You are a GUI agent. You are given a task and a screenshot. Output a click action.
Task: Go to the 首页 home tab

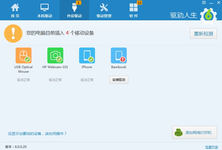coord(15,10)
